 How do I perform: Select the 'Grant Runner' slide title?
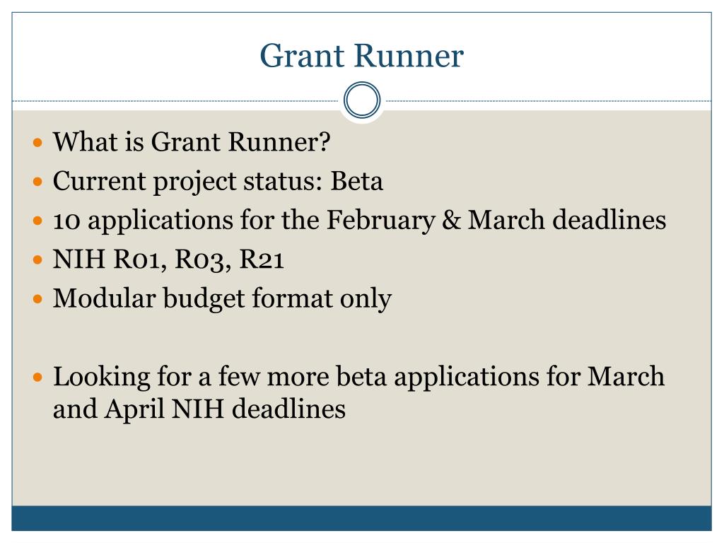coord(361,56)
